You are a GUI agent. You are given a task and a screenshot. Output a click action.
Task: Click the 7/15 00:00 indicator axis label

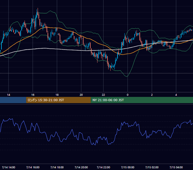pos(128,167)
